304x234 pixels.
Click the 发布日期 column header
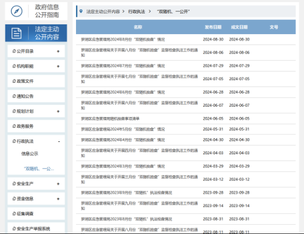[x=213, y=27]
